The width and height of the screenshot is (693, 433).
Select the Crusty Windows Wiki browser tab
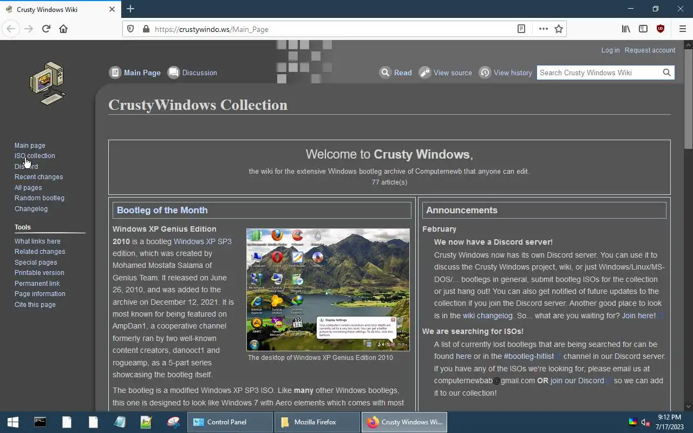[x=60, y=9]
